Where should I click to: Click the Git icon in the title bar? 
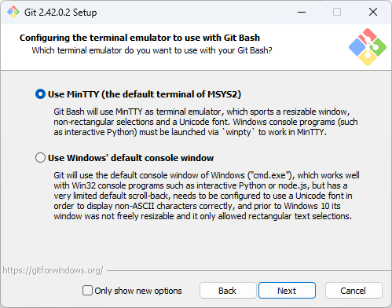point(13,12)
